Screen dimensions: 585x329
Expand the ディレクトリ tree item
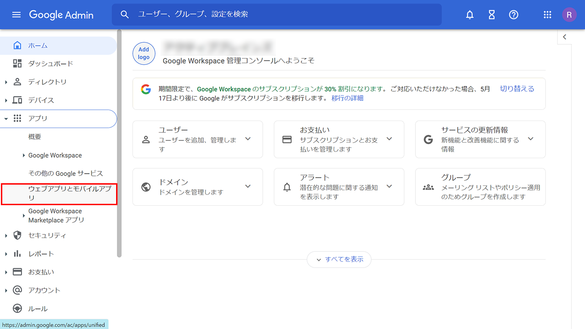[6, 82]
